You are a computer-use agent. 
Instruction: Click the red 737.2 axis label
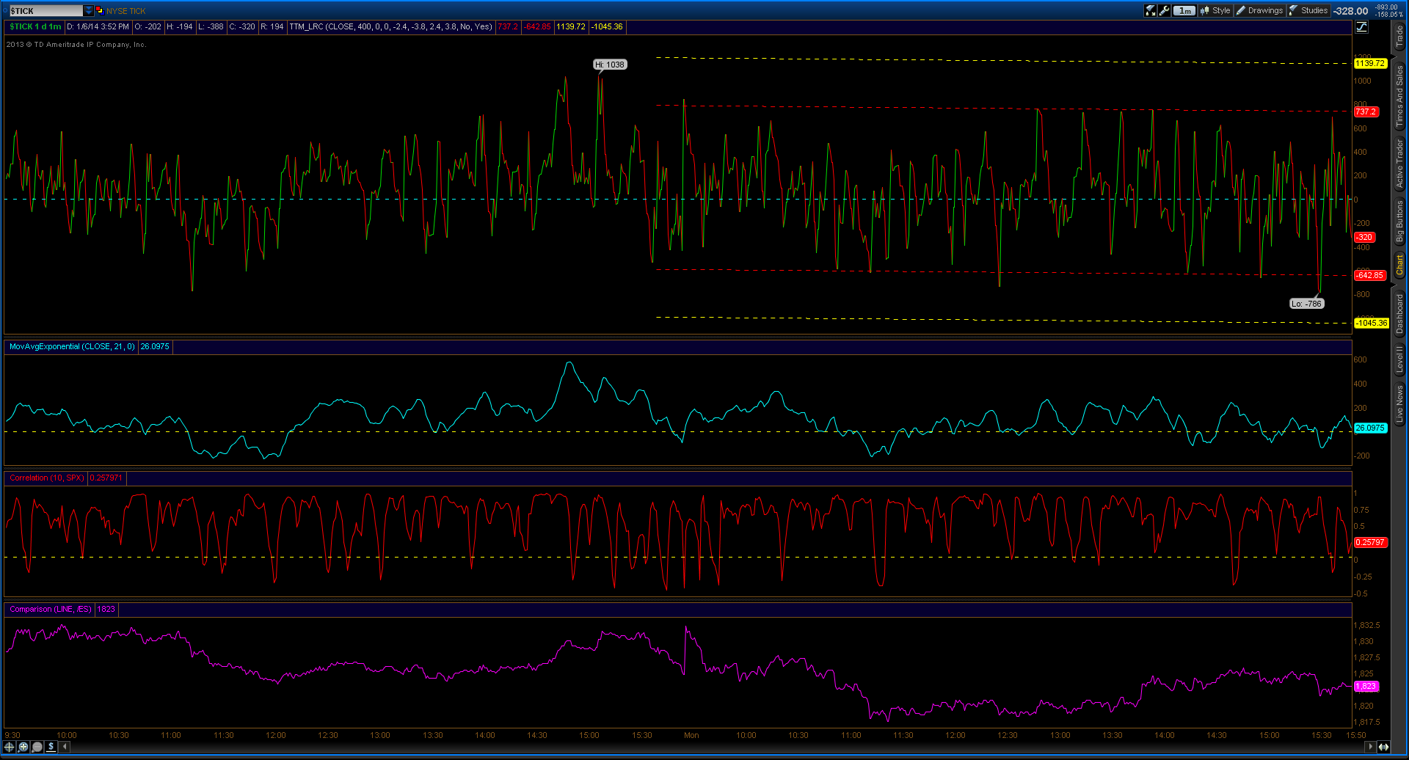[x=1366, y=112]
